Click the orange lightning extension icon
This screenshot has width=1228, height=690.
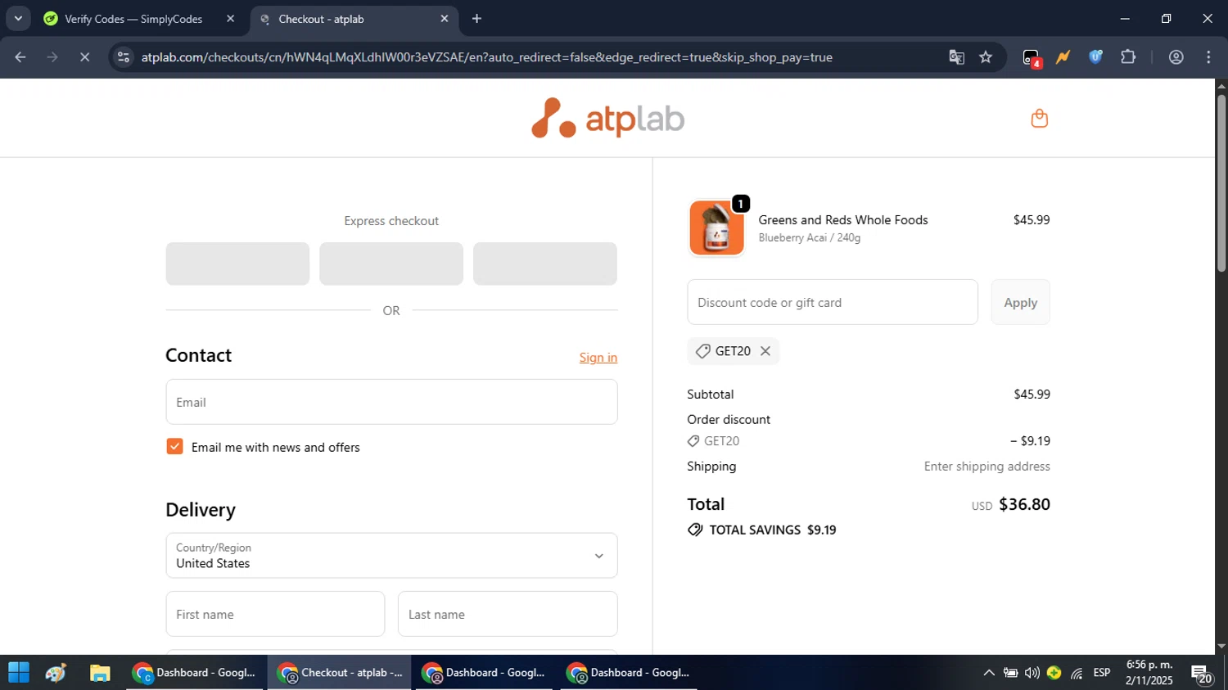[x=1063, y=57]
